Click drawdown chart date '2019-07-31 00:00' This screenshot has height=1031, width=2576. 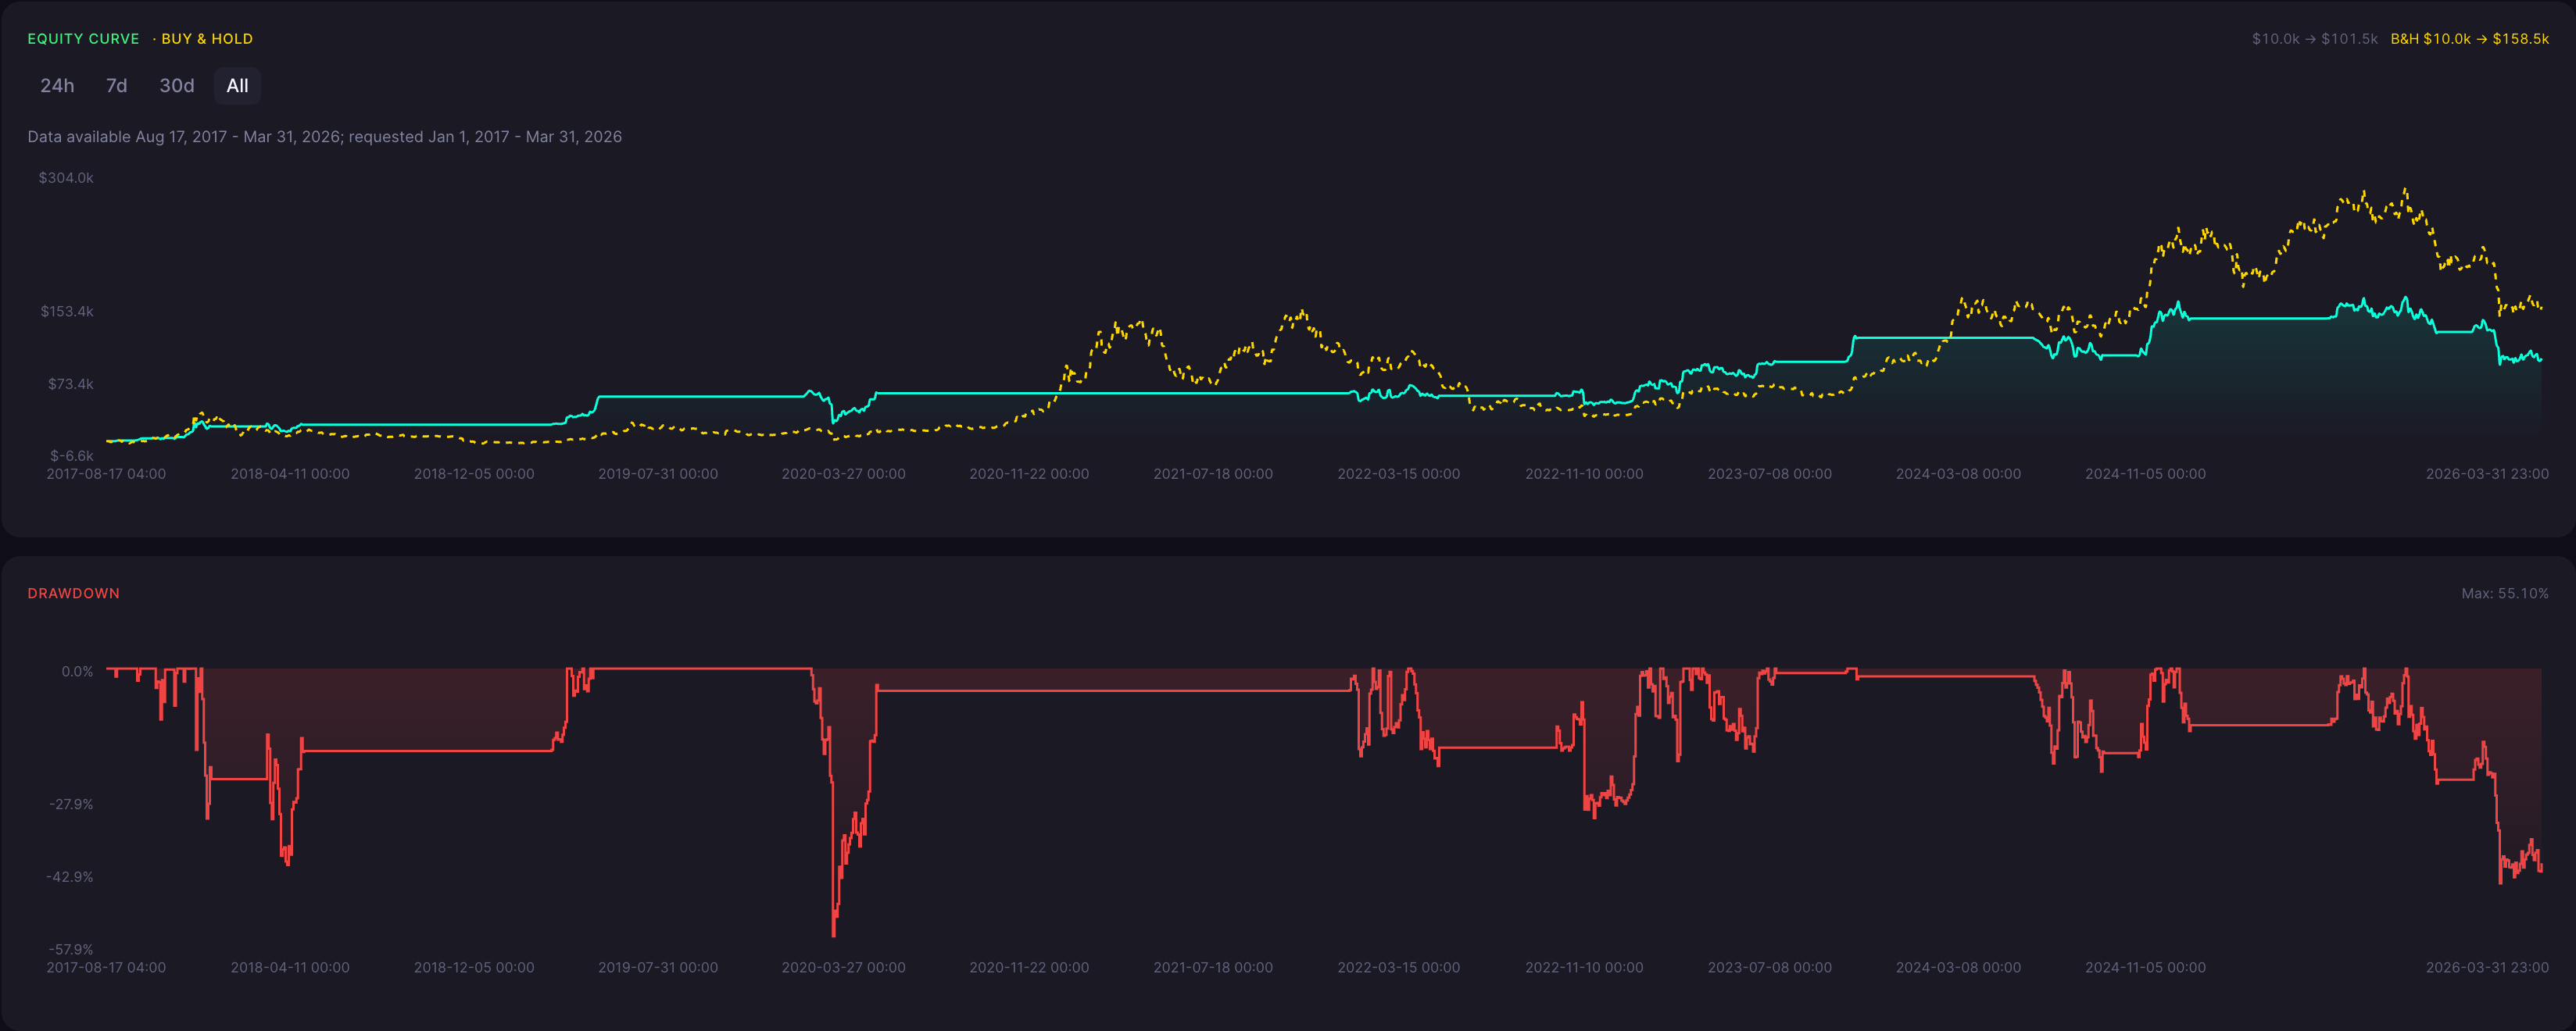coord(658,968)
